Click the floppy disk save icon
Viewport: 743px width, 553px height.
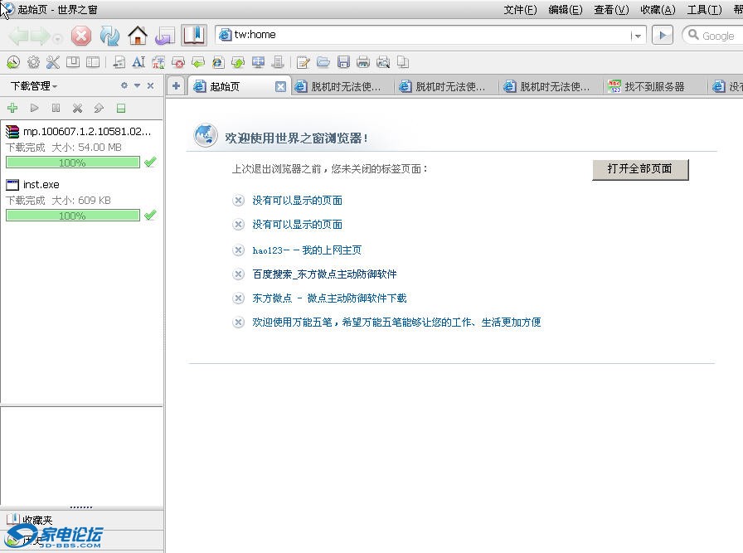coord(343,62)
